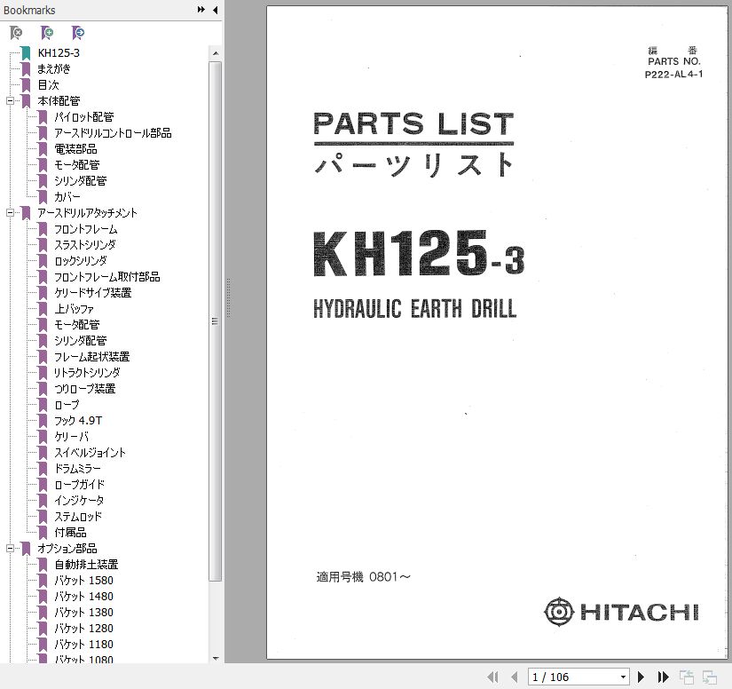The width and height of the screenshot is (732, 689).
Task: Open the 上バッファ bookmark
Action: click(x=75, y=309)
